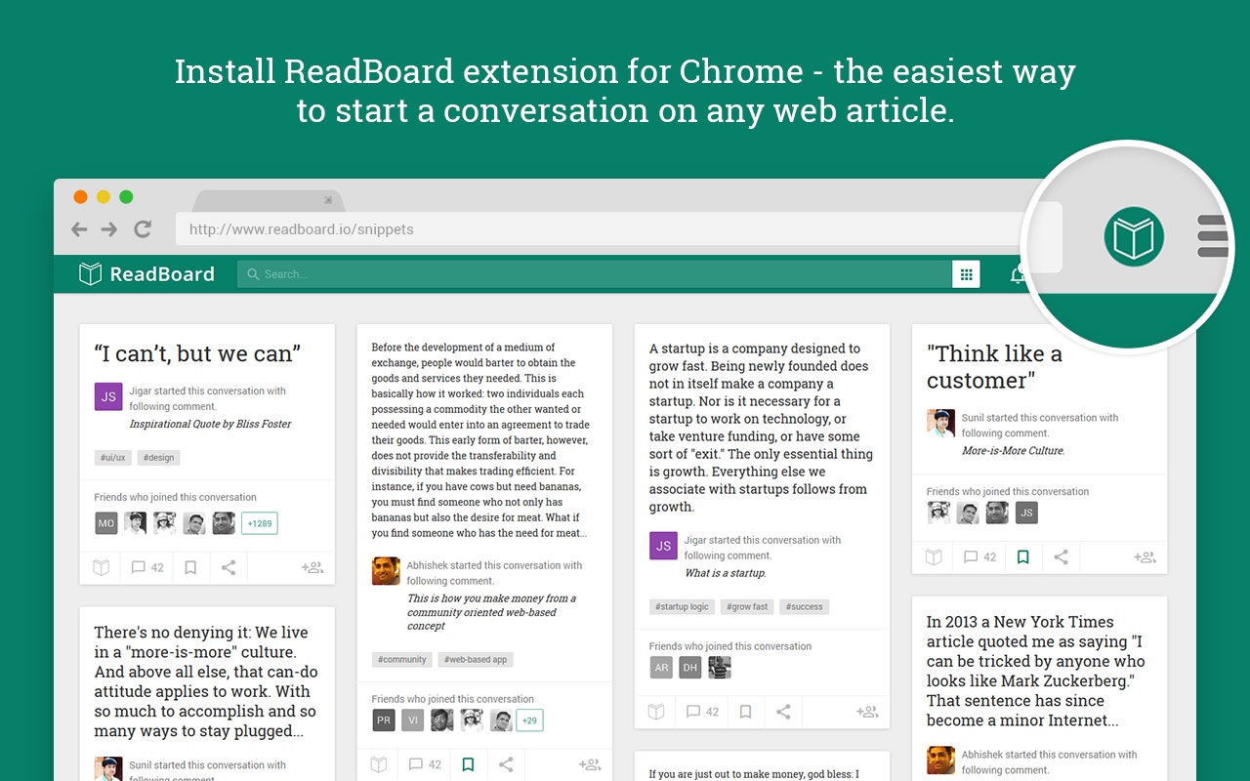Click "What is a startup." comment text

pyautogui.click(x=725, y=573)
